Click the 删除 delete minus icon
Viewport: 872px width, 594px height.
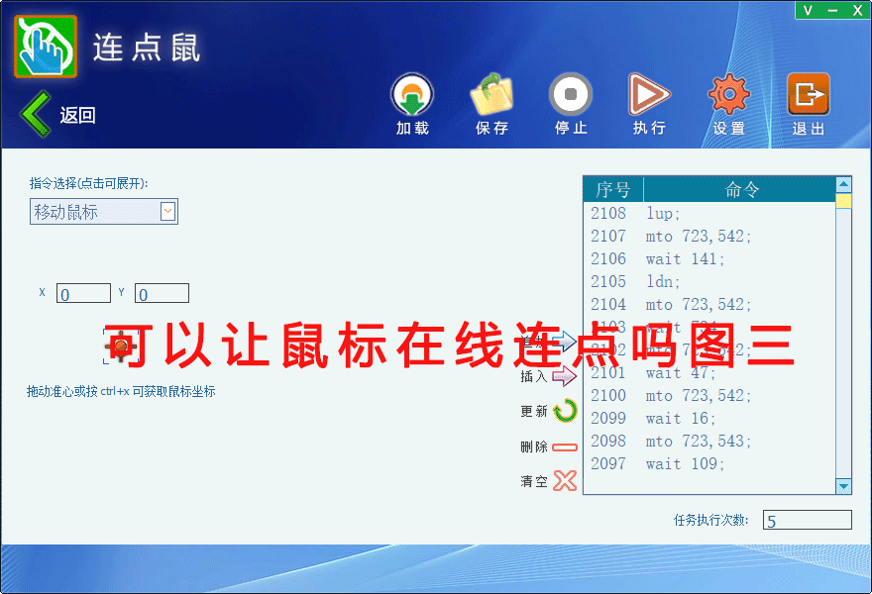click(x=565, y=446)
